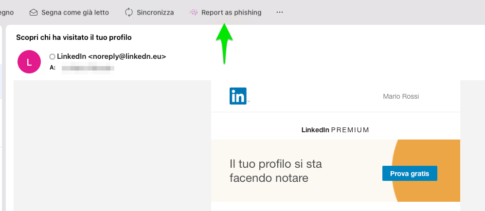This screenshot has height=211, width=485.
Task: Click the blue LinkedIn "in" logo
Action: click(238, 96)
